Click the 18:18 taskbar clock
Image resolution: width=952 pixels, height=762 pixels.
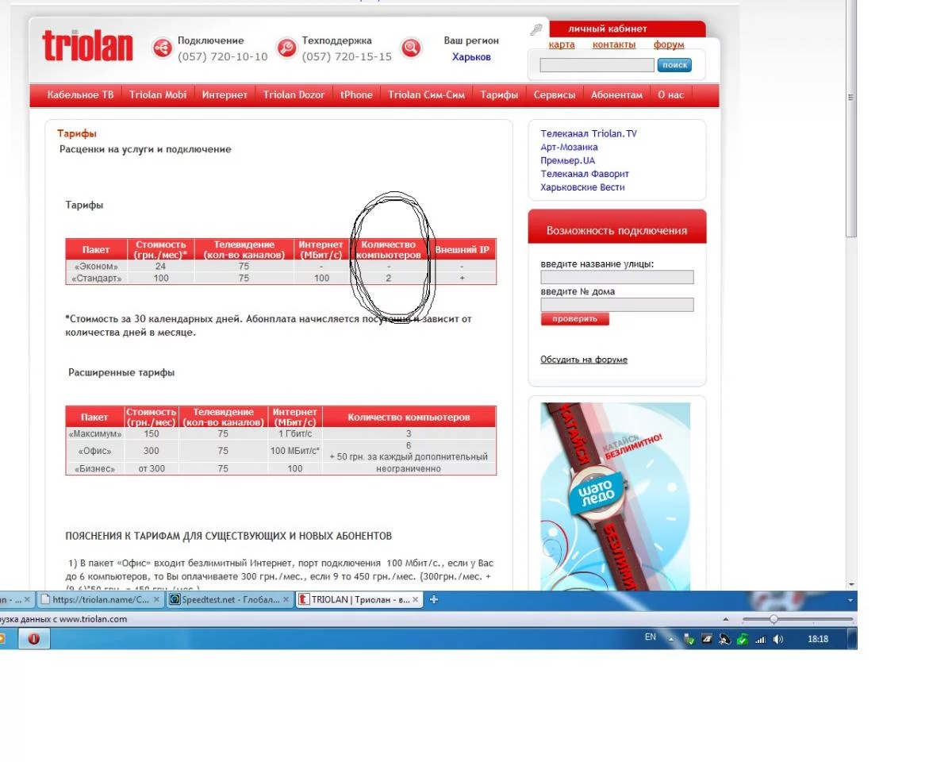(817, 639)
